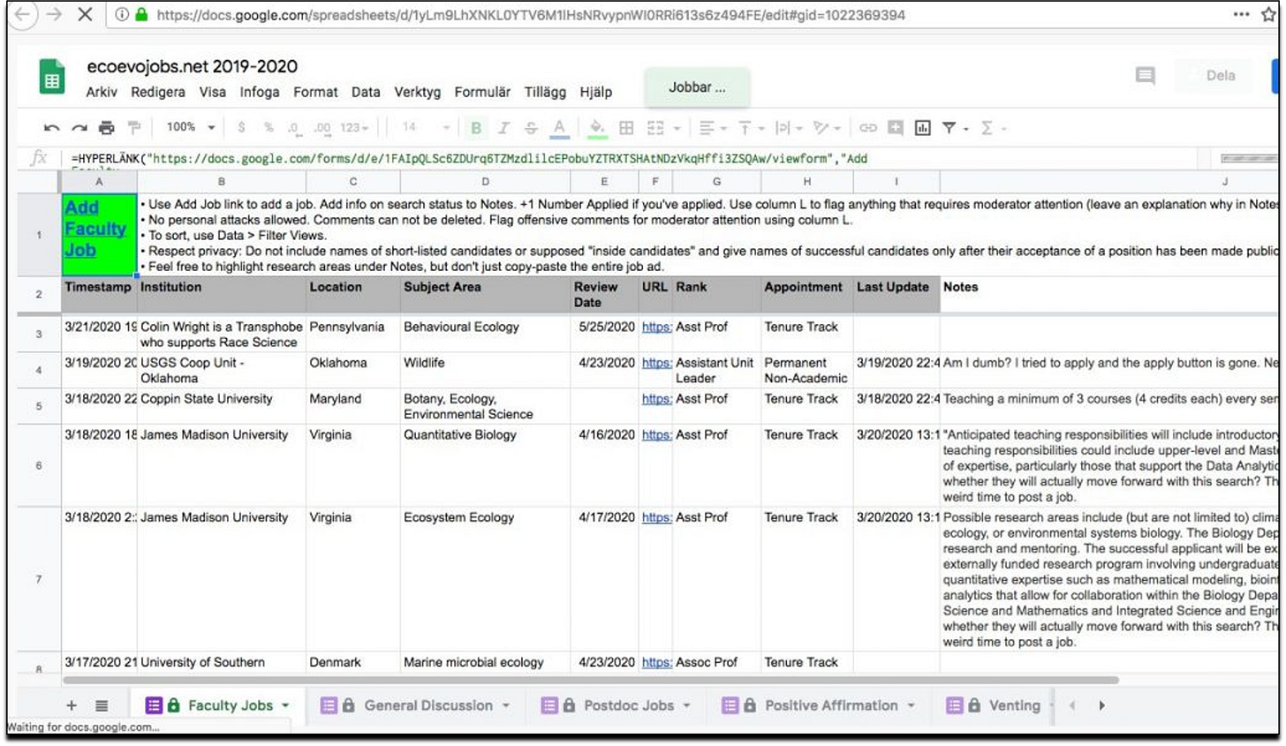Open the Tillägg menu
The width and height of the screenshot is (1286, 746).
(x=545, y=92)
